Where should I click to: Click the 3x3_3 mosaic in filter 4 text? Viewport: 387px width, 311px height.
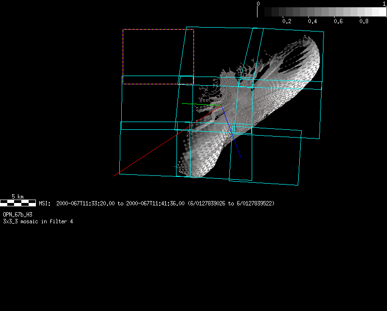coord(38,221)
